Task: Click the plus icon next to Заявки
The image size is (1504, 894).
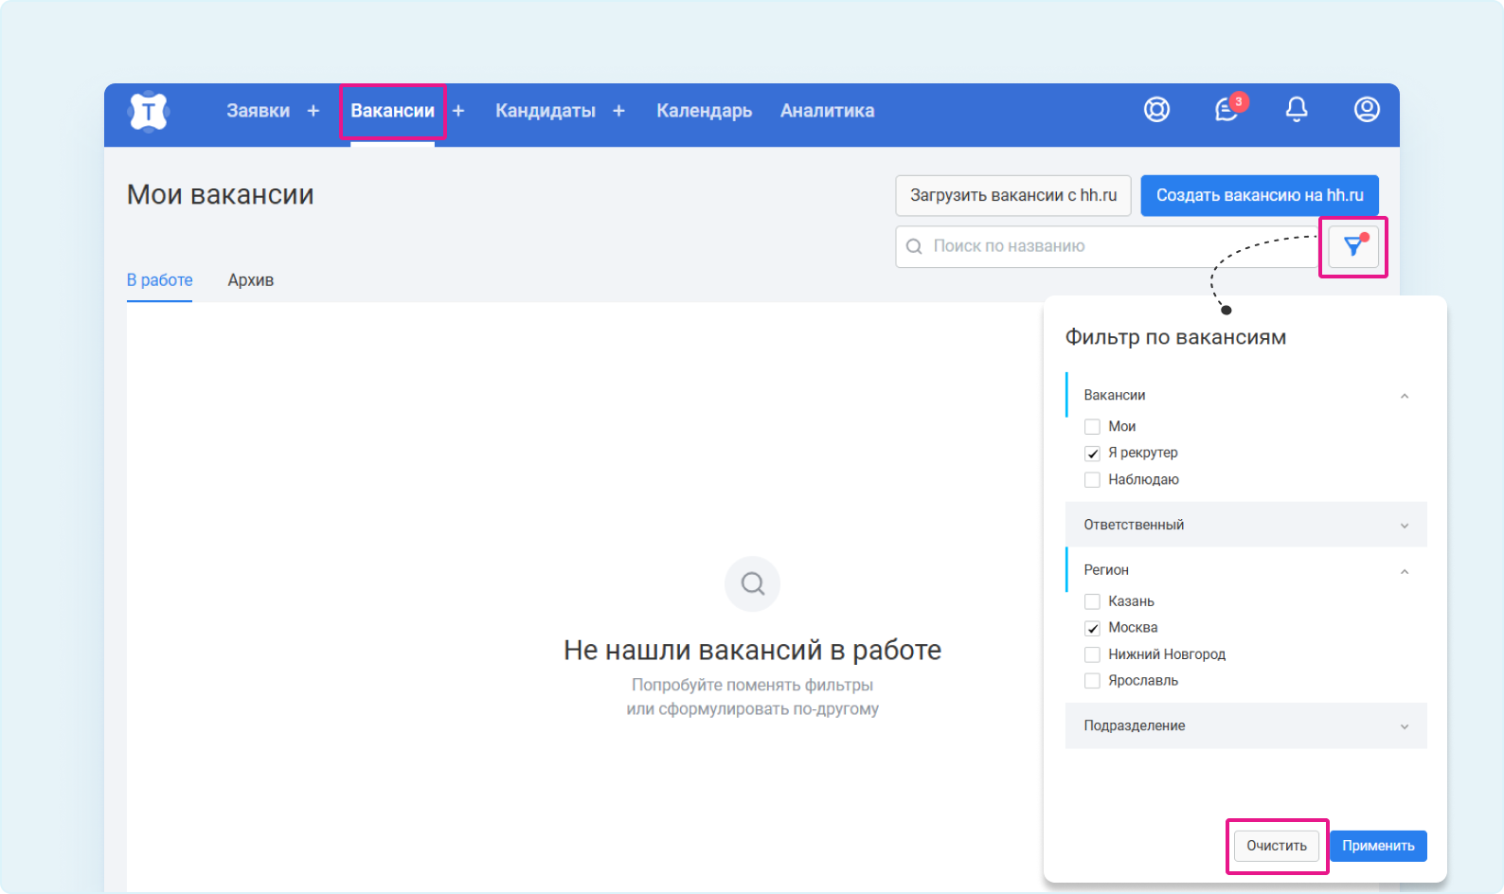Action: 313,111
